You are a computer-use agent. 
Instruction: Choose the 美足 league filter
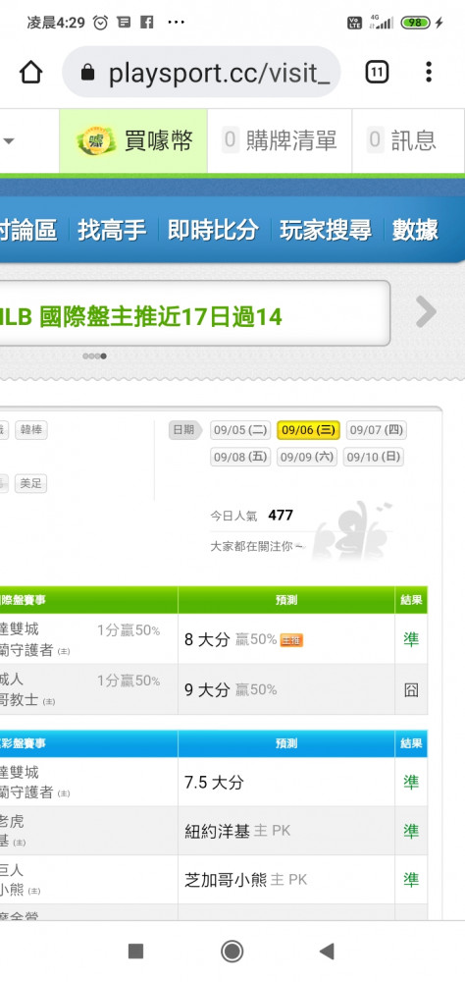click(x=30, y=483)
